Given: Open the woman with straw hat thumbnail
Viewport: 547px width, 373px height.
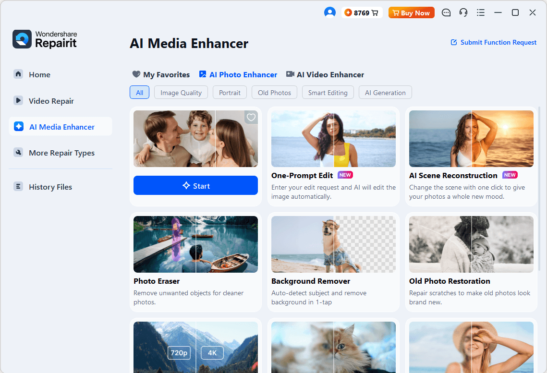Looking at the screenshot, I should point(471,347).
